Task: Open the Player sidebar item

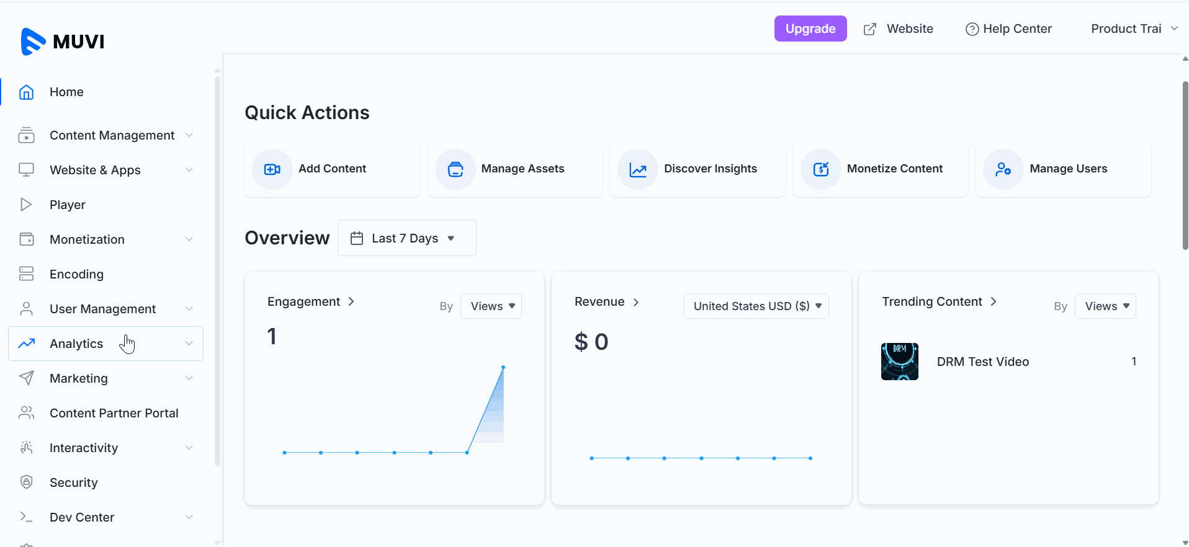Action: point(67,205)
